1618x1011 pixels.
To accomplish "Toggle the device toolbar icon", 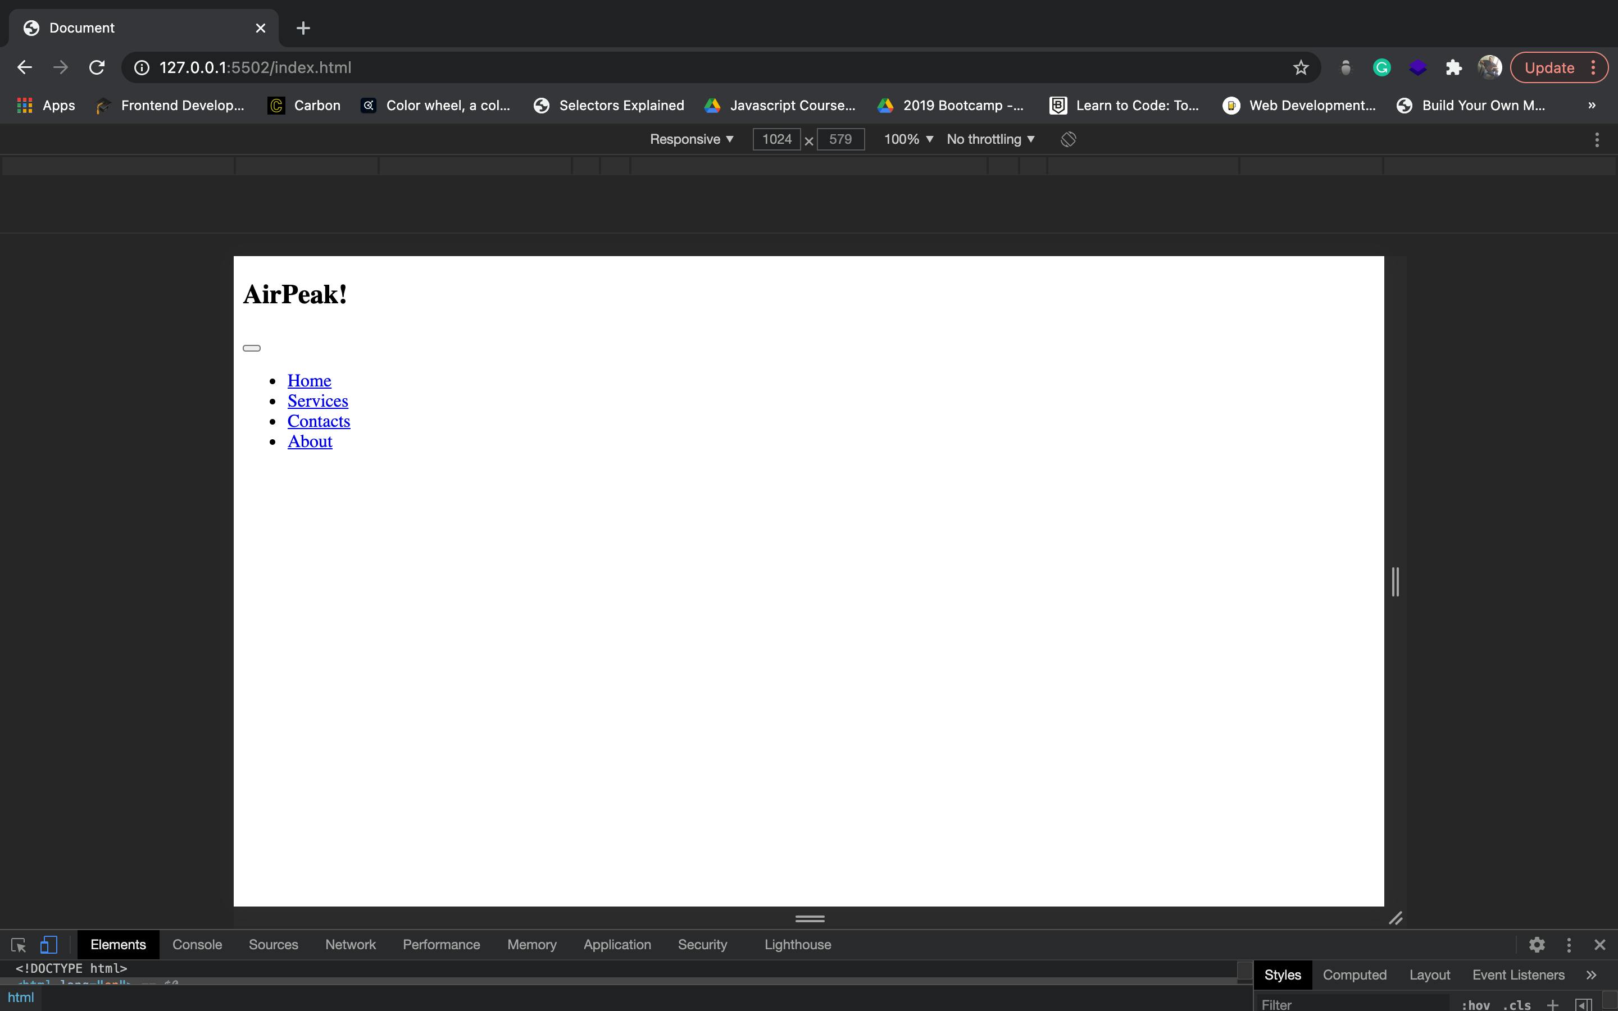I will 48,945.
